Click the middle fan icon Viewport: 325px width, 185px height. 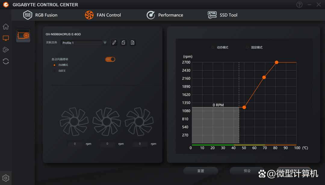click(107, 122)
